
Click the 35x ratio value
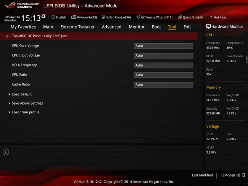pos(209,74)
